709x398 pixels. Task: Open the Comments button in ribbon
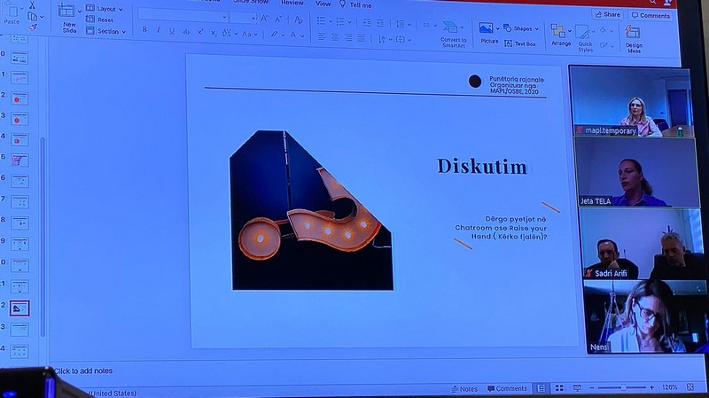pos(651,15)
